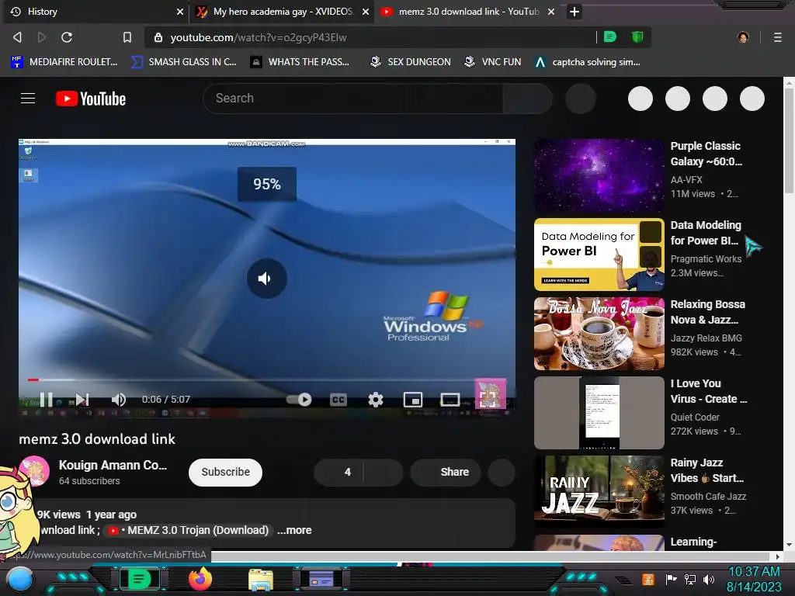
Task: Close the memz 3.0 YouTube tab
Action: (x=551, y=12)
